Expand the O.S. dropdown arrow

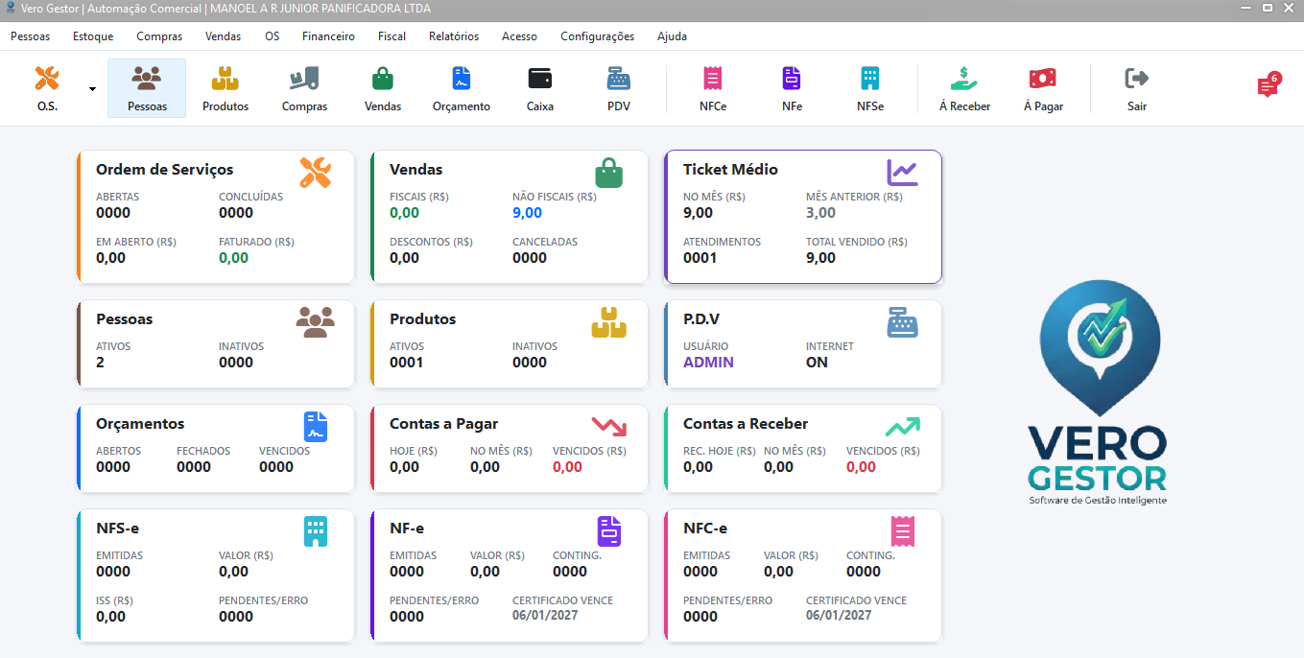pos(93,88)
